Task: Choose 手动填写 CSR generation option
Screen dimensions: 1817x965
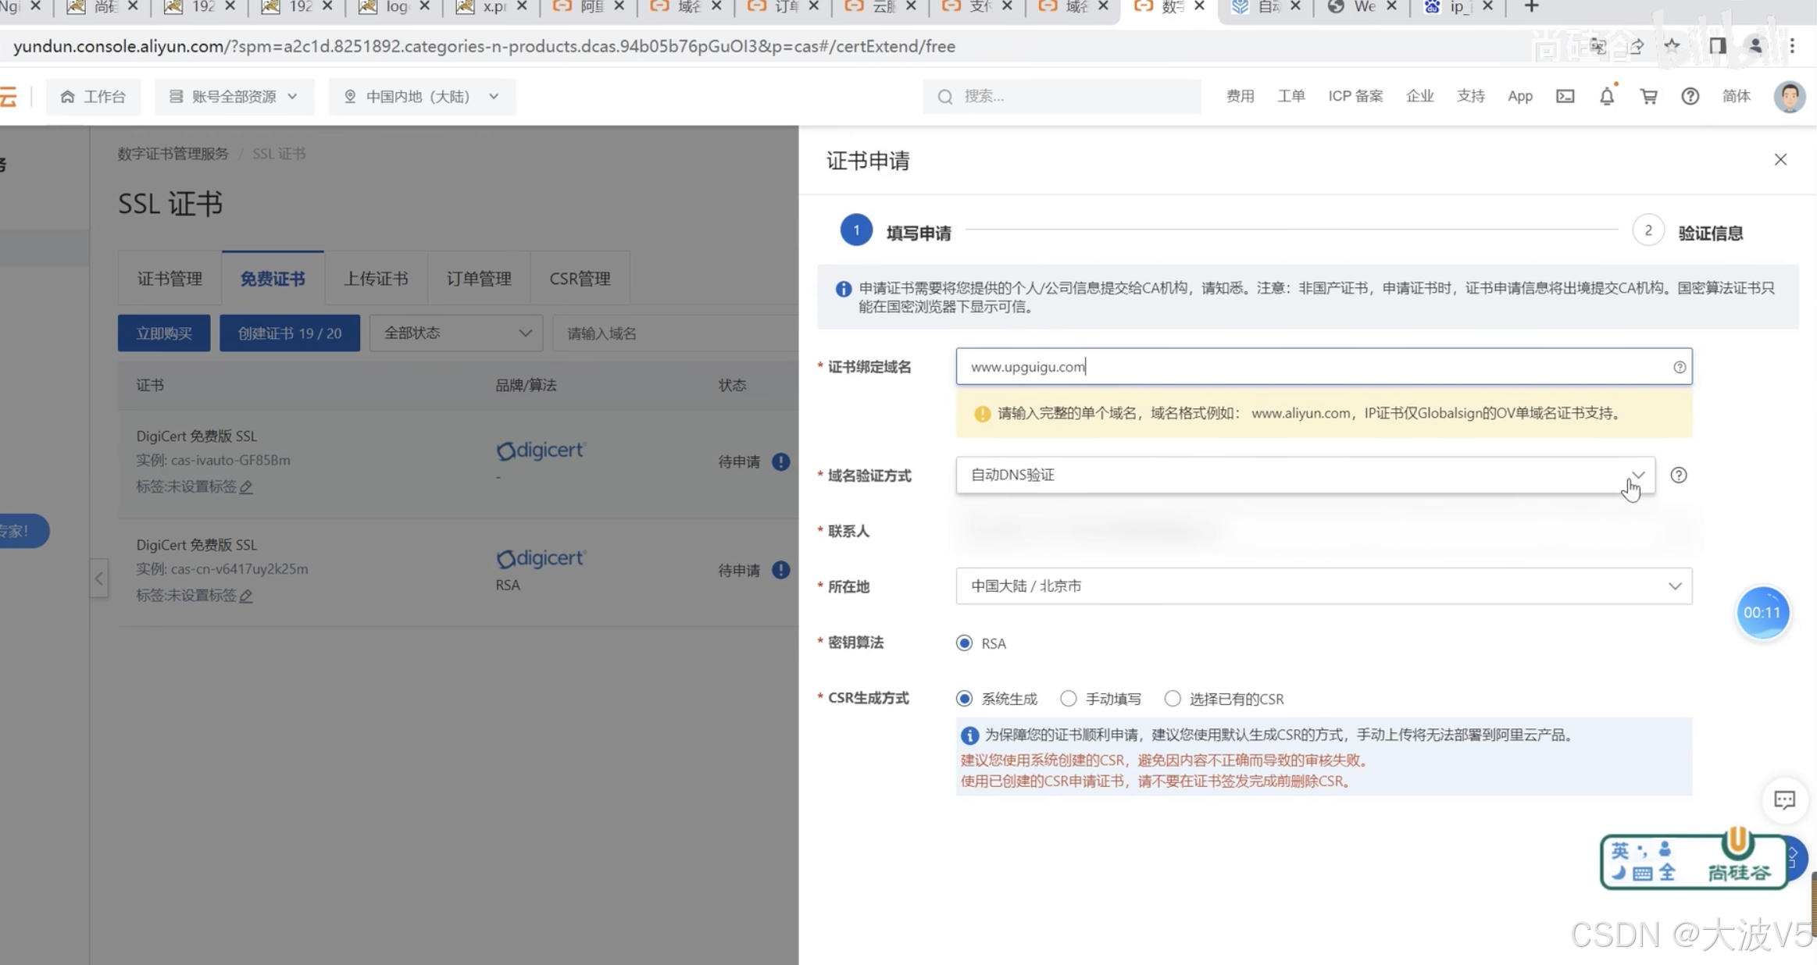Action: [1068, 698]
